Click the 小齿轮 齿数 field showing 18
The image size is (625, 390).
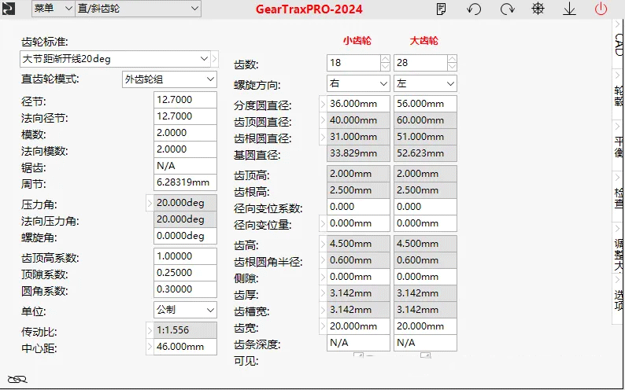(353, 63)
